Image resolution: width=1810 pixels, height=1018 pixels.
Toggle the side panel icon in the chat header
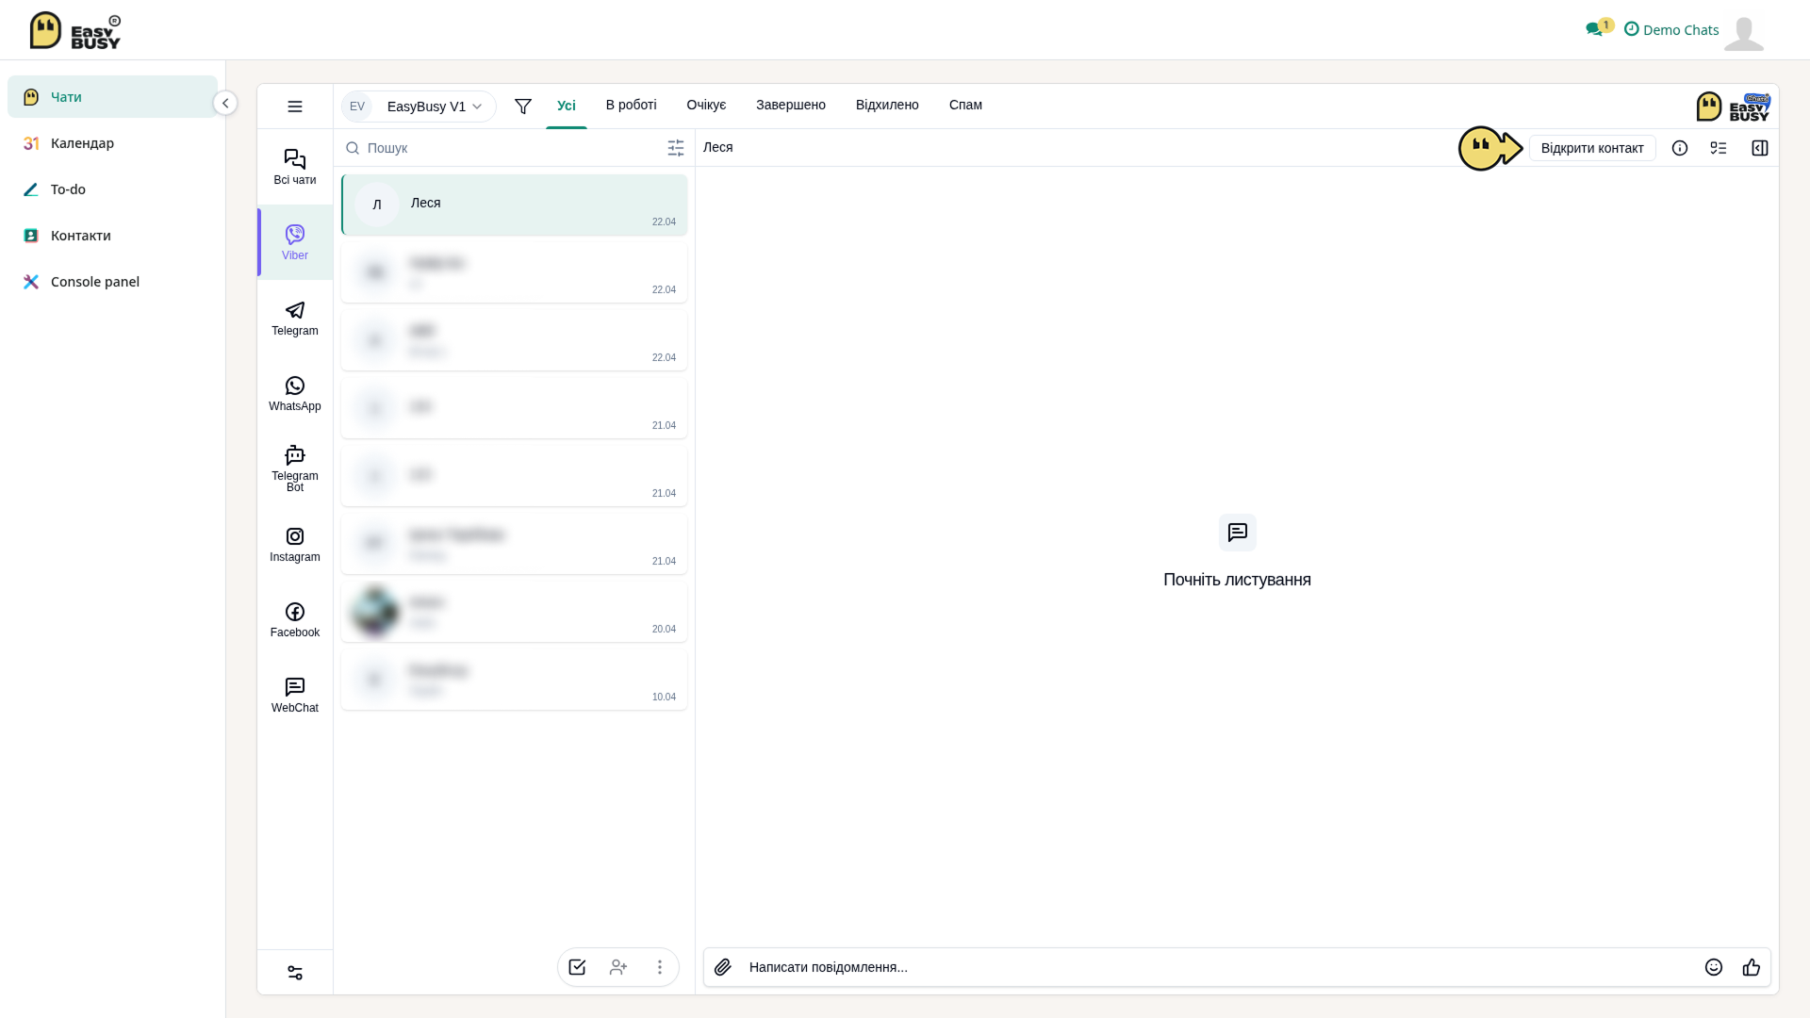tap(1760, 148)
